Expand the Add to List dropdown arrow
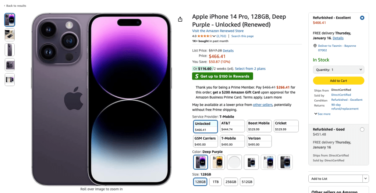Screen dimensions: 376x193 [365, 179]
